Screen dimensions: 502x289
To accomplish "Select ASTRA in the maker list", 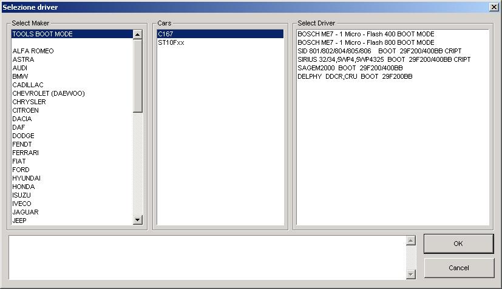I will 72,59.
